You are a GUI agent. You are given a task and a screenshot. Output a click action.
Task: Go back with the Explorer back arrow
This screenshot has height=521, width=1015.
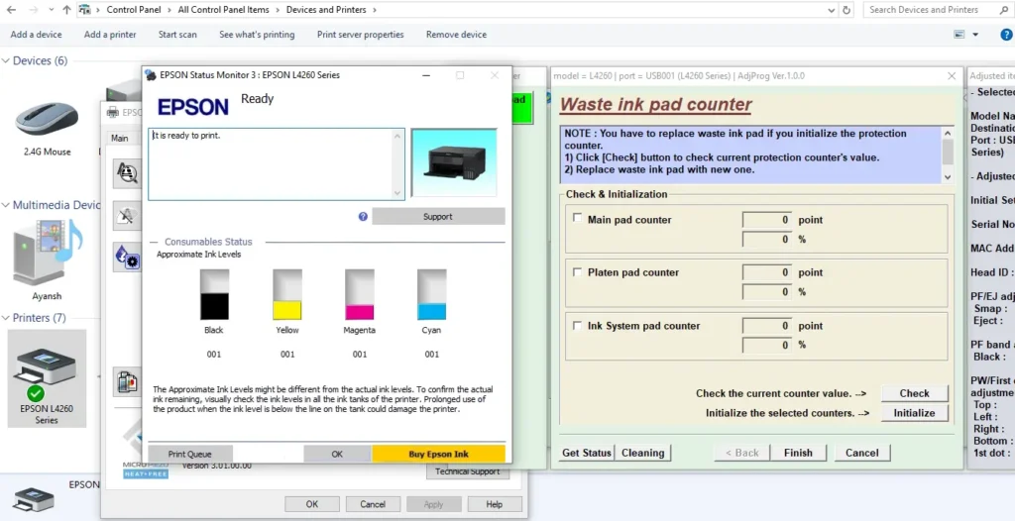tap(11, 10)
